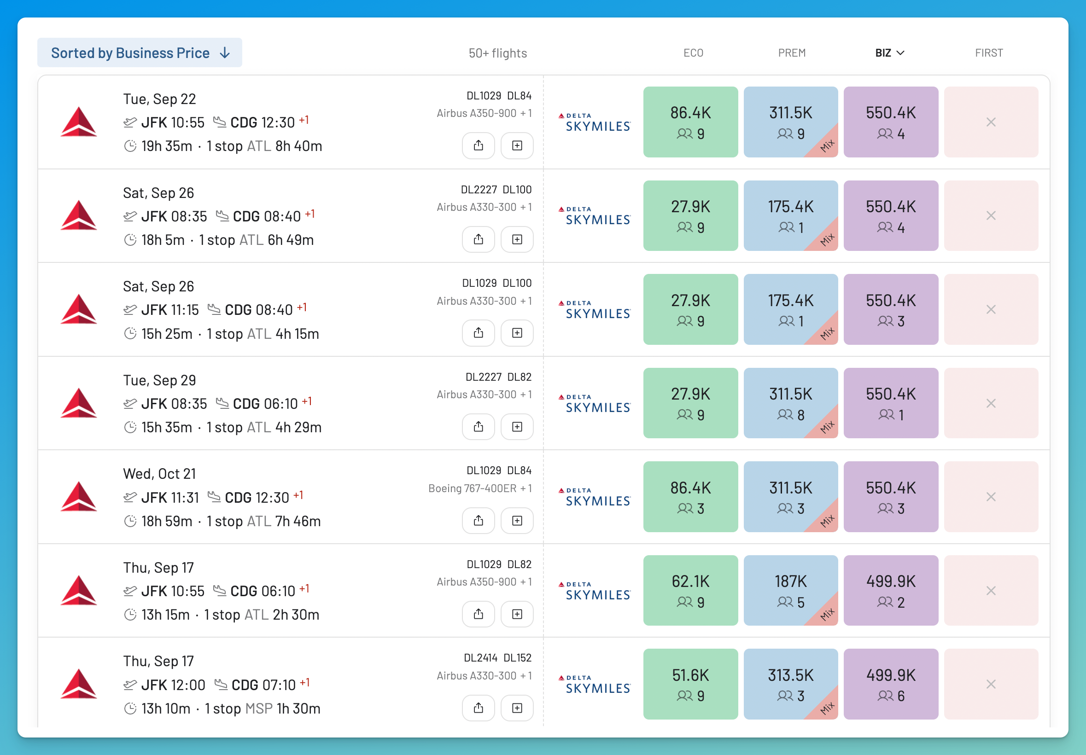Click SkyMiles logo on Tue Sep 22 row
Image resolution: width=1086 pixels, height=755 pixels.
[594, 122]
